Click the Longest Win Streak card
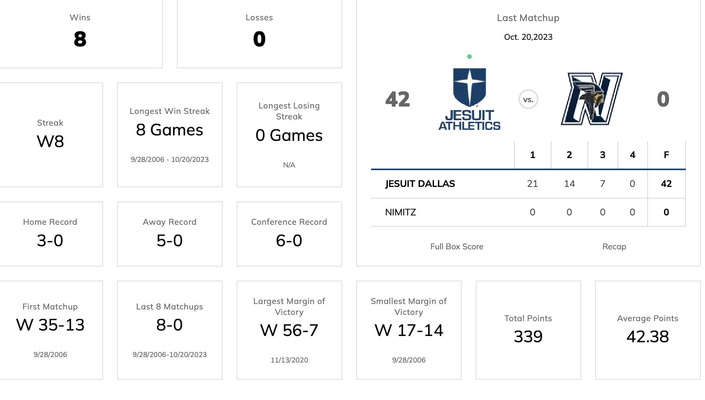Viewport: 705px width, 400px height. (170, 135)
